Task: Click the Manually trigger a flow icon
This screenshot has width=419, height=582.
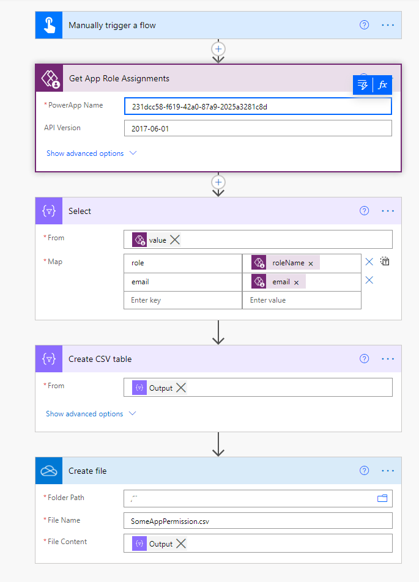Action: (49, 25)
